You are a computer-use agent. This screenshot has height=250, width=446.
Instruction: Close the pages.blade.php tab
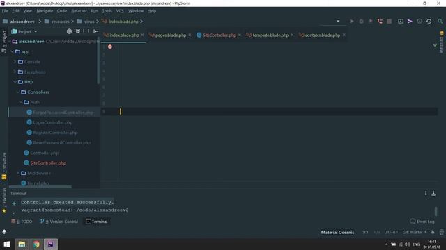pos(190,35)
